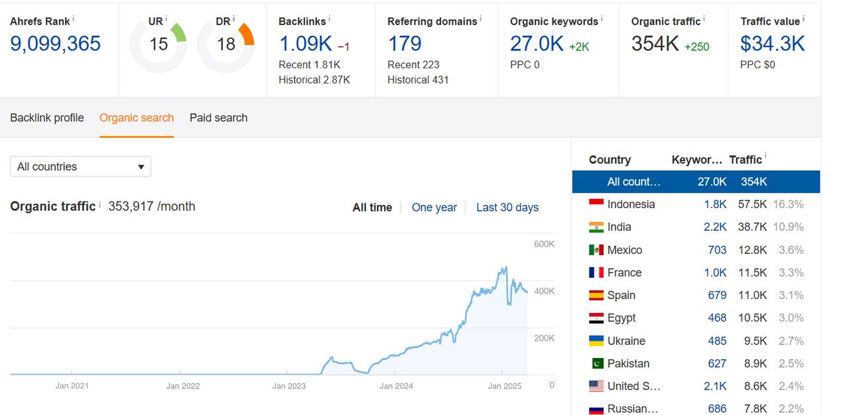Open Mexico's 703 keywords link

click(716, 250)
